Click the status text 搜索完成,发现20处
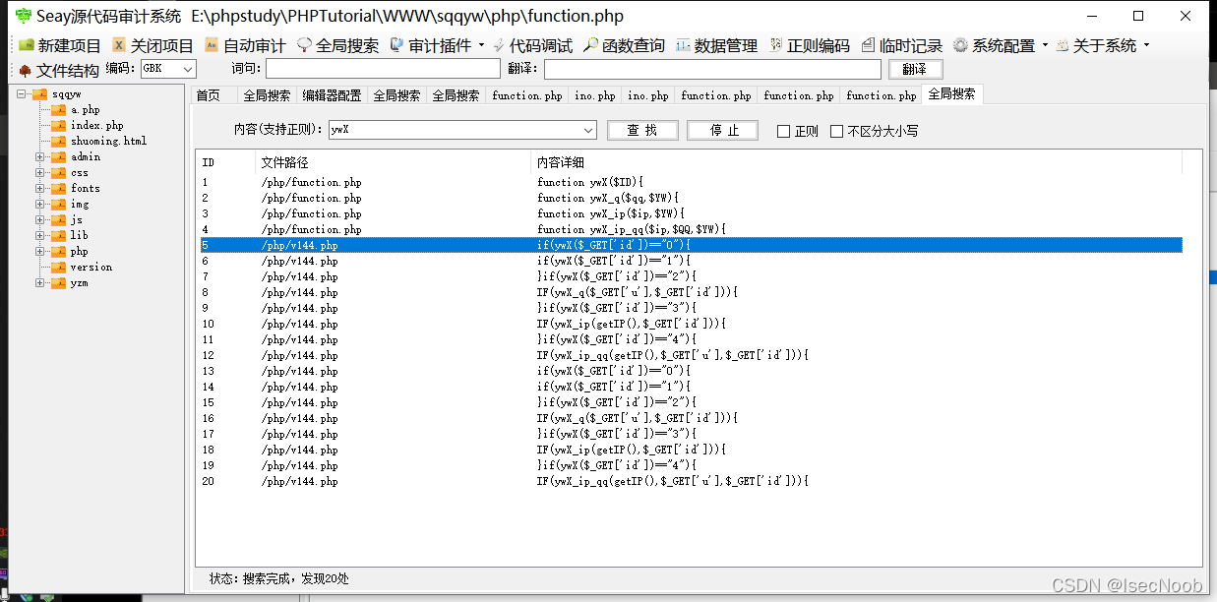This screenshot has height=602, width=1217. click(x=296, y=579)
